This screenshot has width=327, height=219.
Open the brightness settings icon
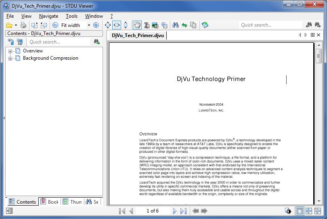pos(288,211)
